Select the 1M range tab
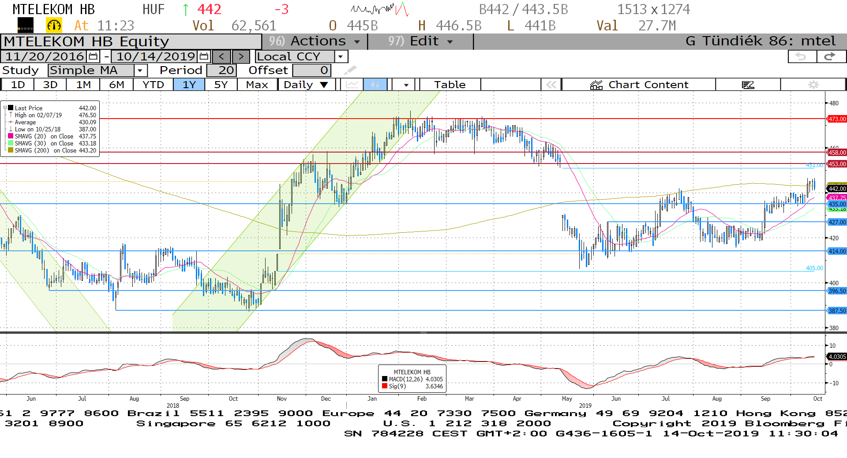Viewport: 847px width, 458px height. click(83, 85)
